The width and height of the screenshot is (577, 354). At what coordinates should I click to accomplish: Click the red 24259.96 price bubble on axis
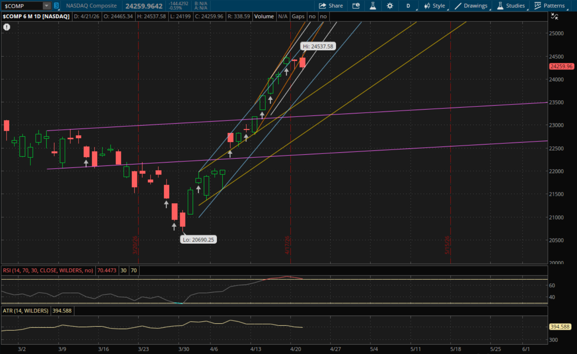[x=561, y=66]
